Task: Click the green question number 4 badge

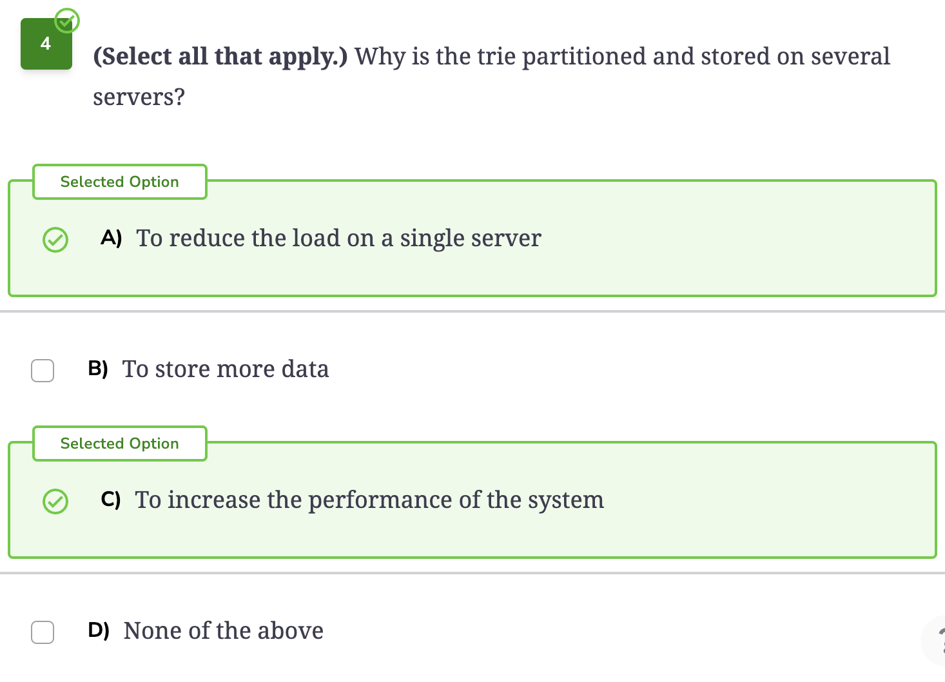Action: 46,44
